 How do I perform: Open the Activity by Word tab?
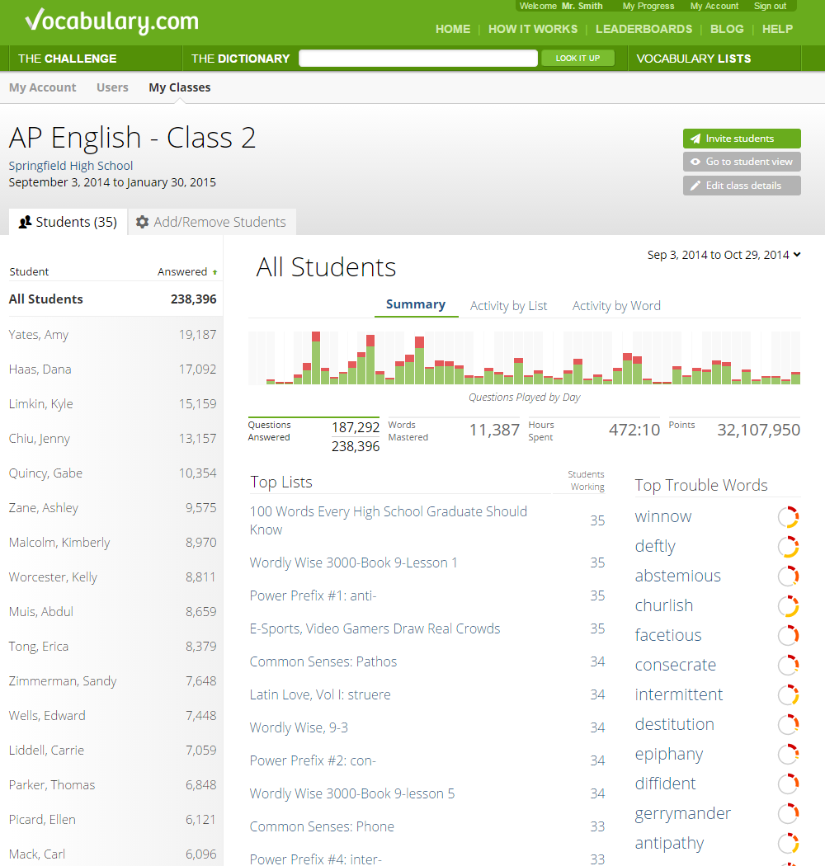tap(616, 306)
